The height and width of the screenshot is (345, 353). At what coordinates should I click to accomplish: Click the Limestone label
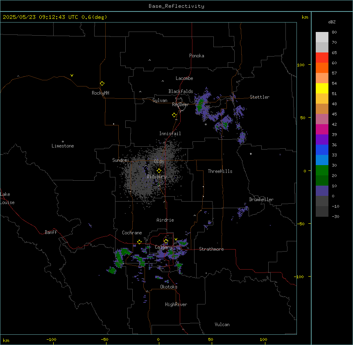[63, 146]
